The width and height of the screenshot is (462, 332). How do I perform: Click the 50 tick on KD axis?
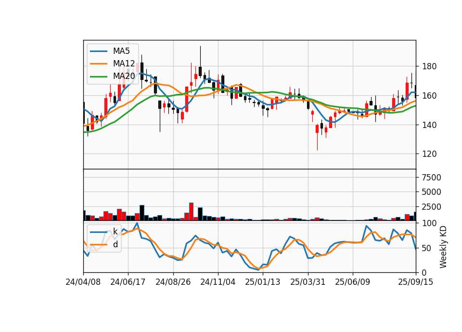pyautogui.click(x=427, y=248)
